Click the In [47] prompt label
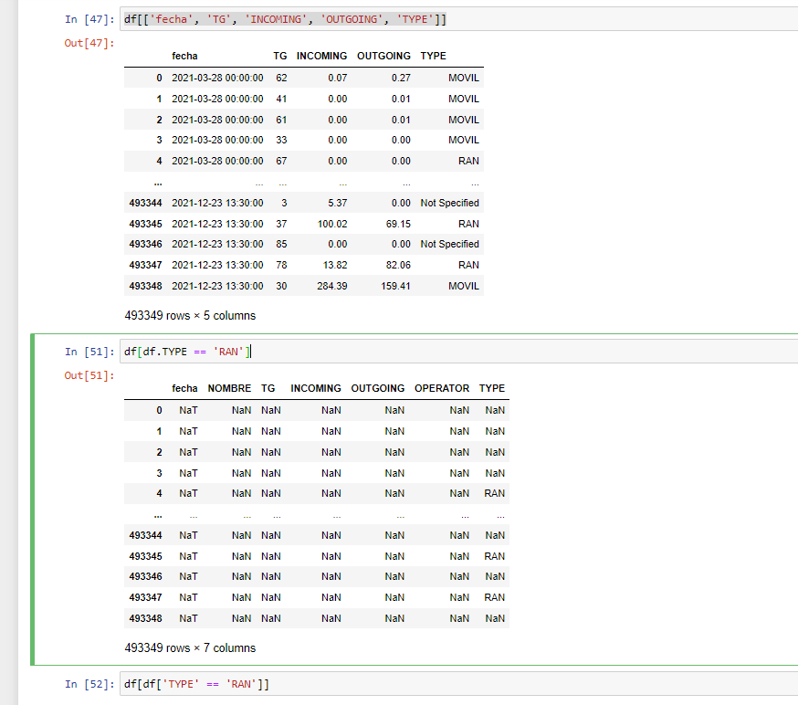Viewport: 798px width, 705px height. (89, 19)
